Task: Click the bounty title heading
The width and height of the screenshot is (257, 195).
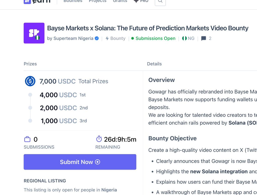Action: 148,28
